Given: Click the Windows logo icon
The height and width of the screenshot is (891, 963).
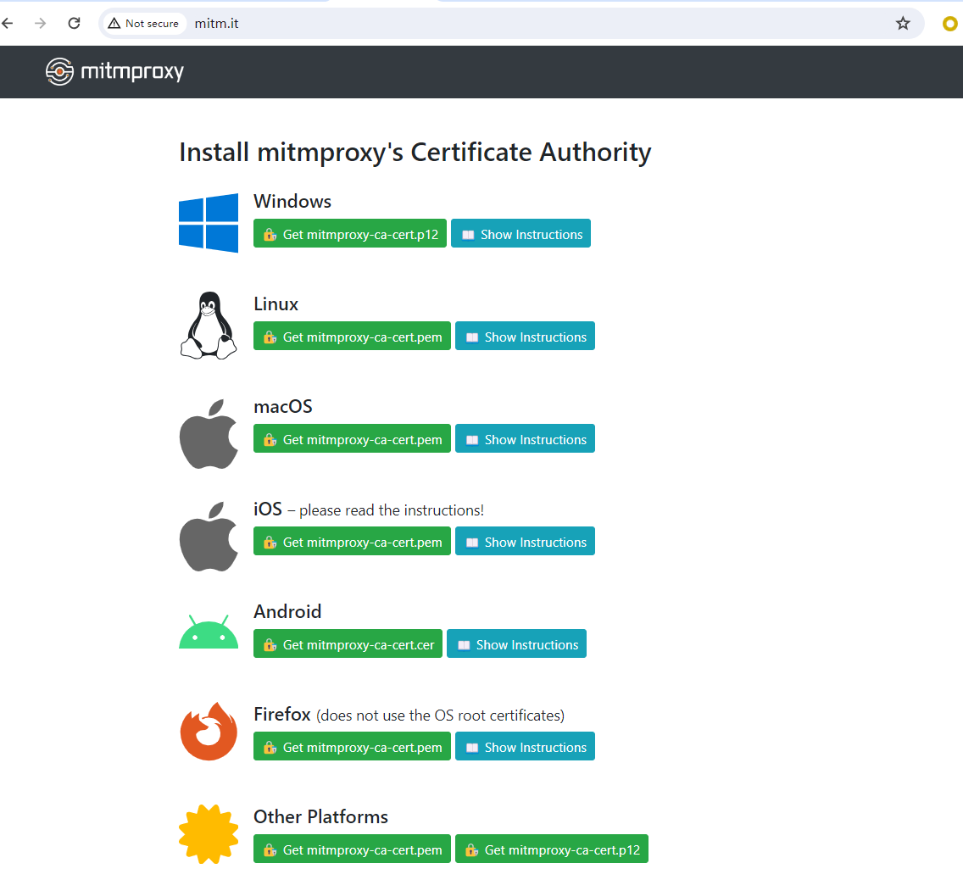Looking at the screenshot, I should 209,223.
